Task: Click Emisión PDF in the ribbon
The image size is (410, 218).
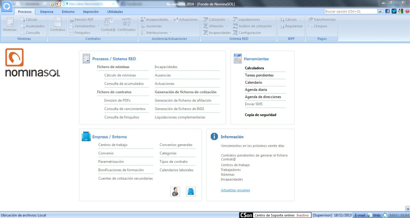Action: coord(81,20)
